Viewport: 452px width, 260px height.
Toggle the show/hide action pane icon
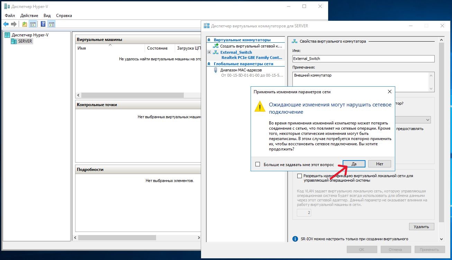(x=51, y=24)
